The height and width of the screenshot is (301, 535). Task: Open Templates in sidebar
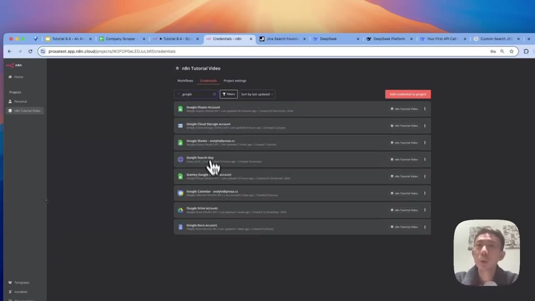(x=21, y=283)
